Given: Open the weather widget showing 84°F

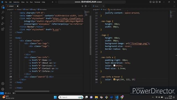Looking at the screenshot, I should tap(8, 97).
